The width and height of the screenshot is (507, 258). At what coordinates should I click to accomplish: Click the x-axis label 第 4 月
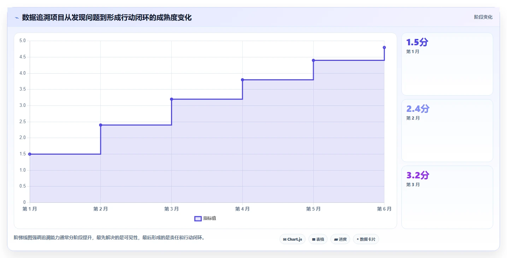(x=242, y=209)
